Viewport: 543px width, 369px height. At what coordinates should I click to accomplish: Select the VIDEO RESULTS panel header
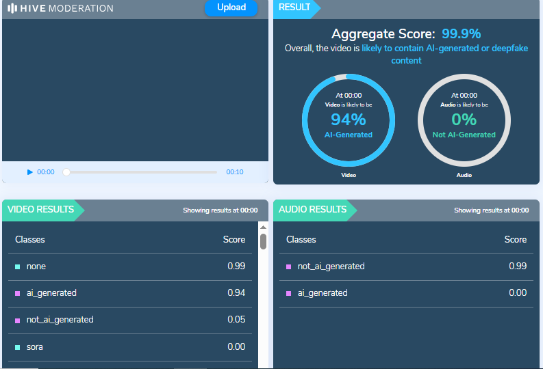(41, 210)
